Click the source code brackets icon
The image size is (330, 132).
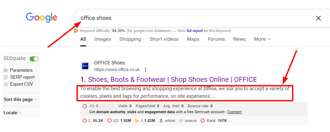[x=181, y=121]
